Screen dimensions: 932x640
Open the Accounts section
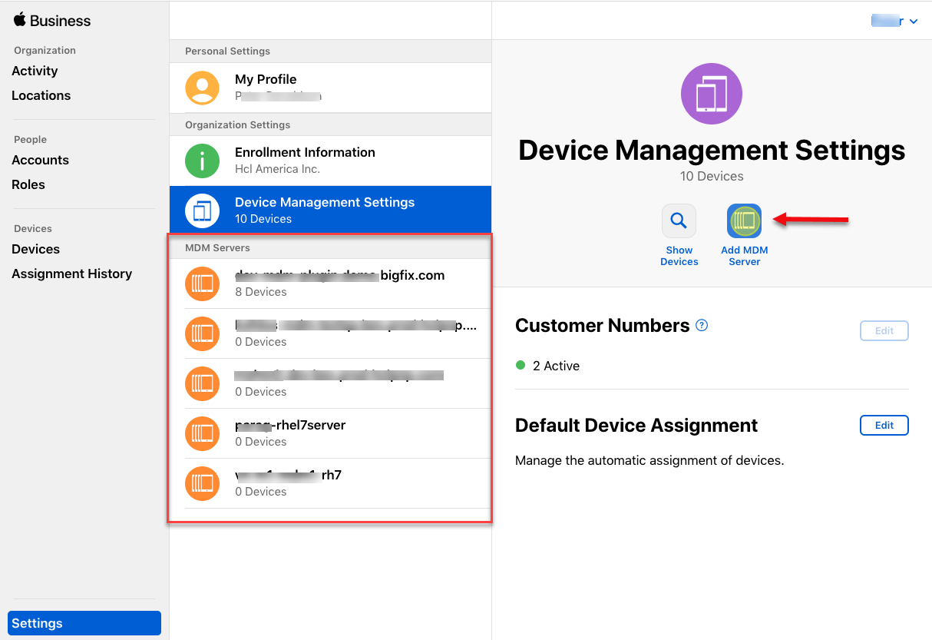pyautogui.click(x=40, y=160)
